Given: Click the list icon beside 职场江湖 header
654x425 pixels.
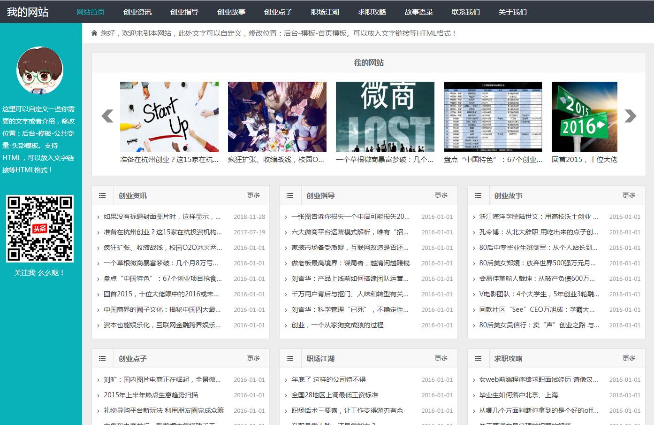Looking at the screenshot, I should point(290,358).
